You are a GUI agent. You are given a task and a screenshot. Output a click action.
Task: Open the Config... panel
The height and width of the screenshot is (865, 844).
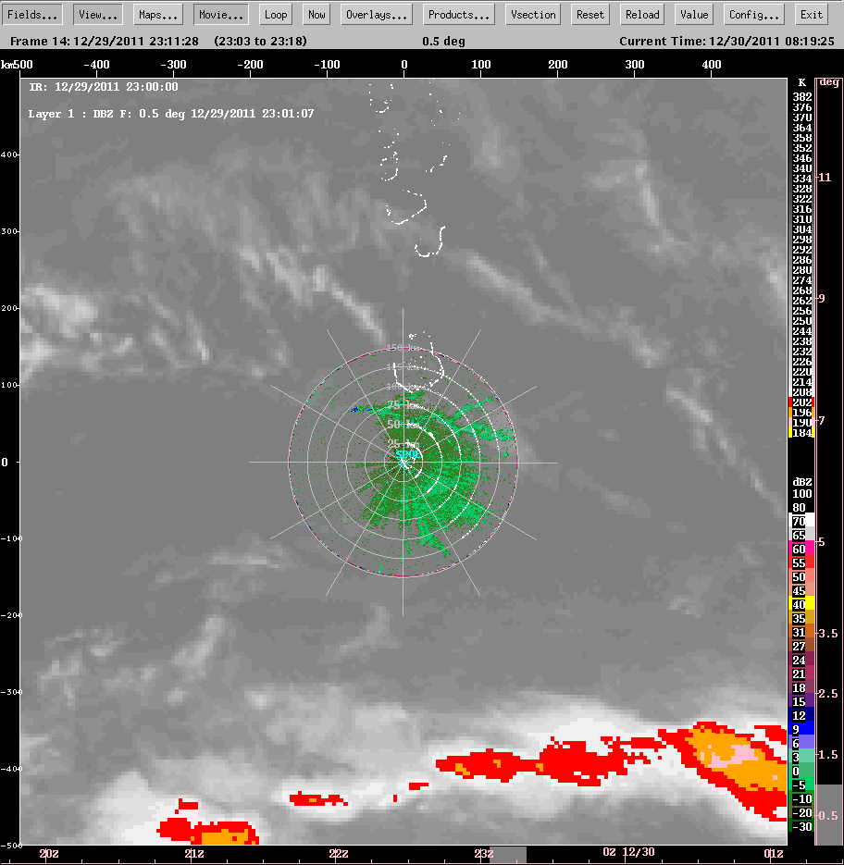pos(752,15)
